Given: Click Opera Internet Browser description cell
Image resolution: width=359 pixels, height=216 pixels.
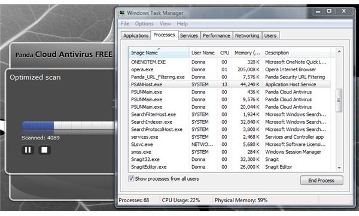Looking at the screenshot, I should click(x=290, y=69).
